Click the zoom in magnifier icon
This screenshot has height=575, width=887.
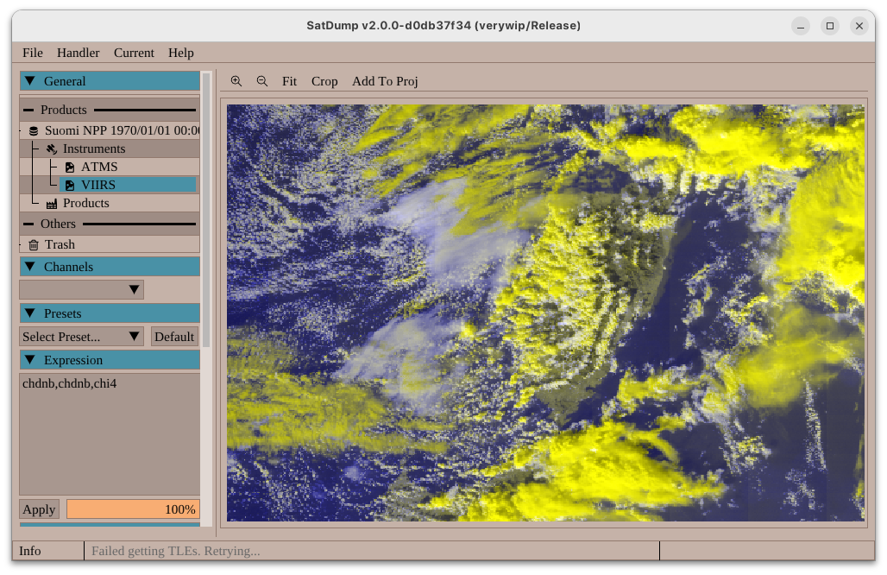(x=236, y=81)
